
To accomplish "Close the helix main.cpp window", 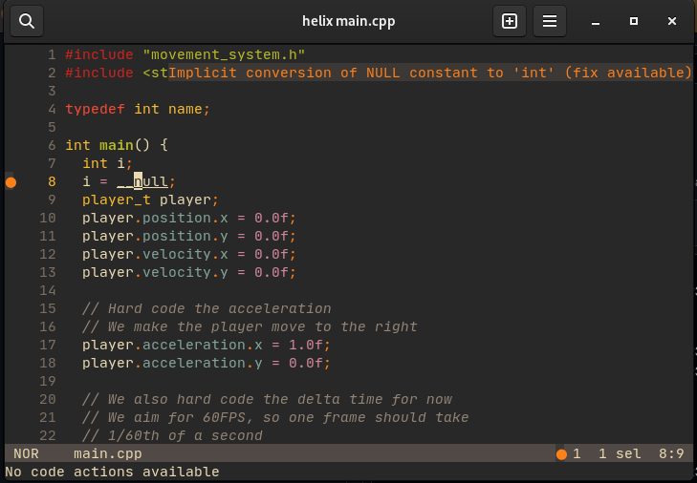I will (x=672, y=21).
